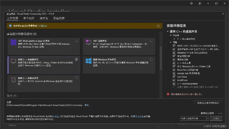
Task: Click the C++ desktop development workload icon
Action: coord(14,60)
